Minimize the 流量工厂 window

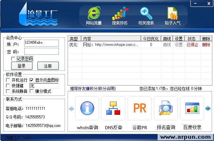[x=195, y=3]
